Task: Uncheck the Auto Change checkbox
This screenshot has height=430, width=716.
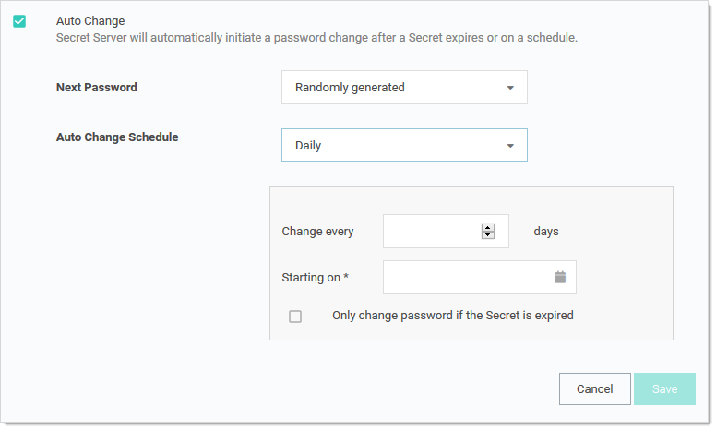Action: tap(19, 21)
